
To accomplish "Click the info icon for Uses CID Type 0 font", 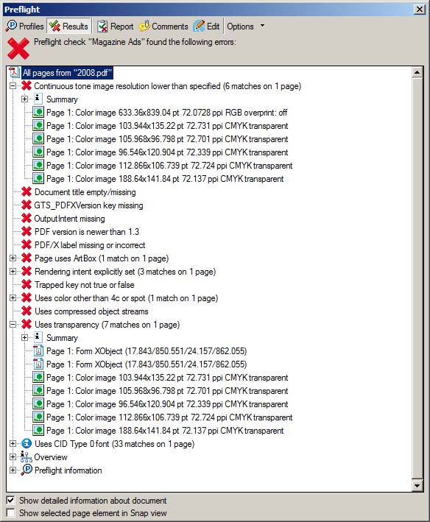I will point(27,444).
